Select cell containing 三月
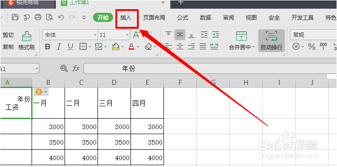The width and height of the screenshot is (337, 167). tap(114, 103)
